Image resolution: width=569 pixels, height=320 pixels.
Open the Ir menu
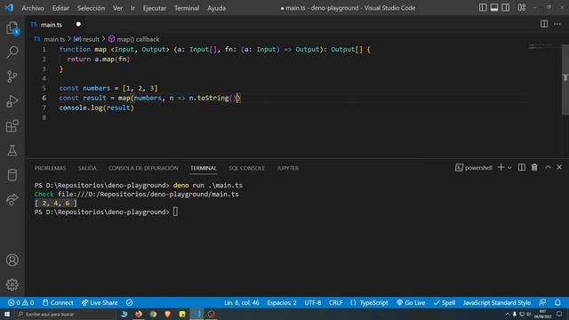[132, 8]
